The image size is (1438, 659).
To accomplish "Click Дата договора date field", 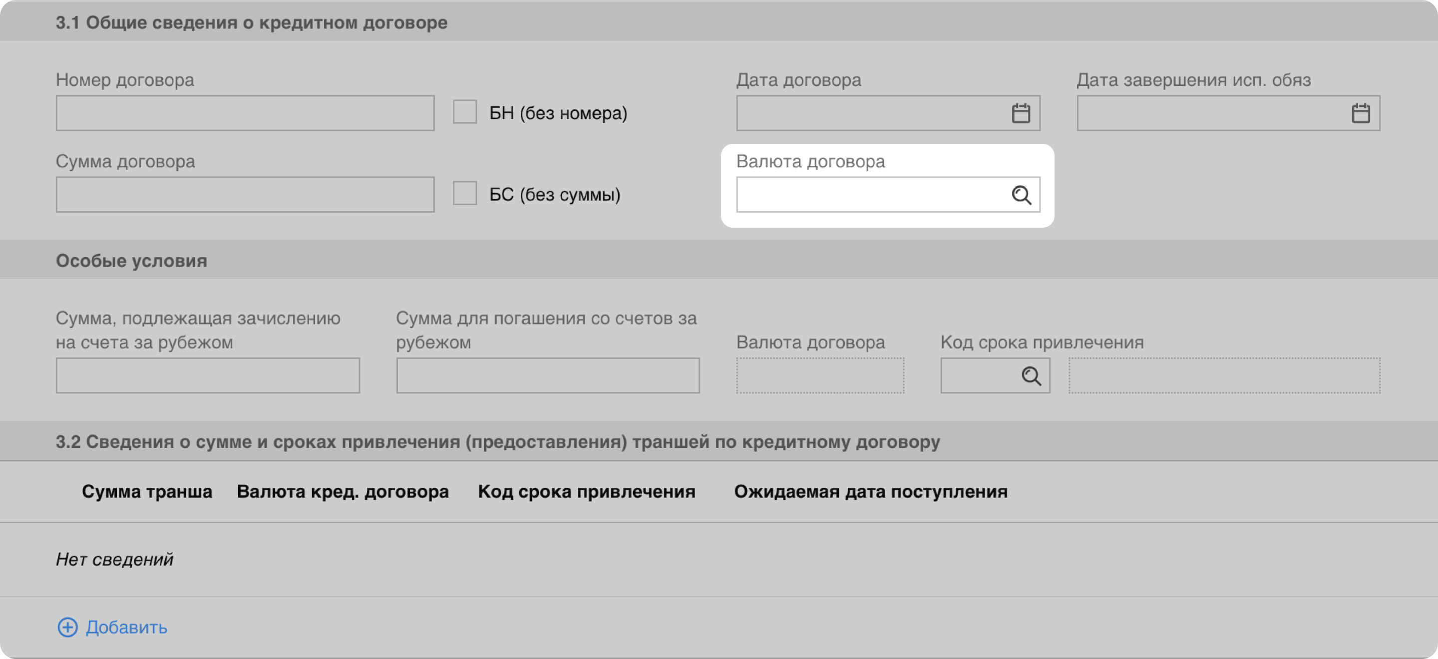I will tap(871, 113).
